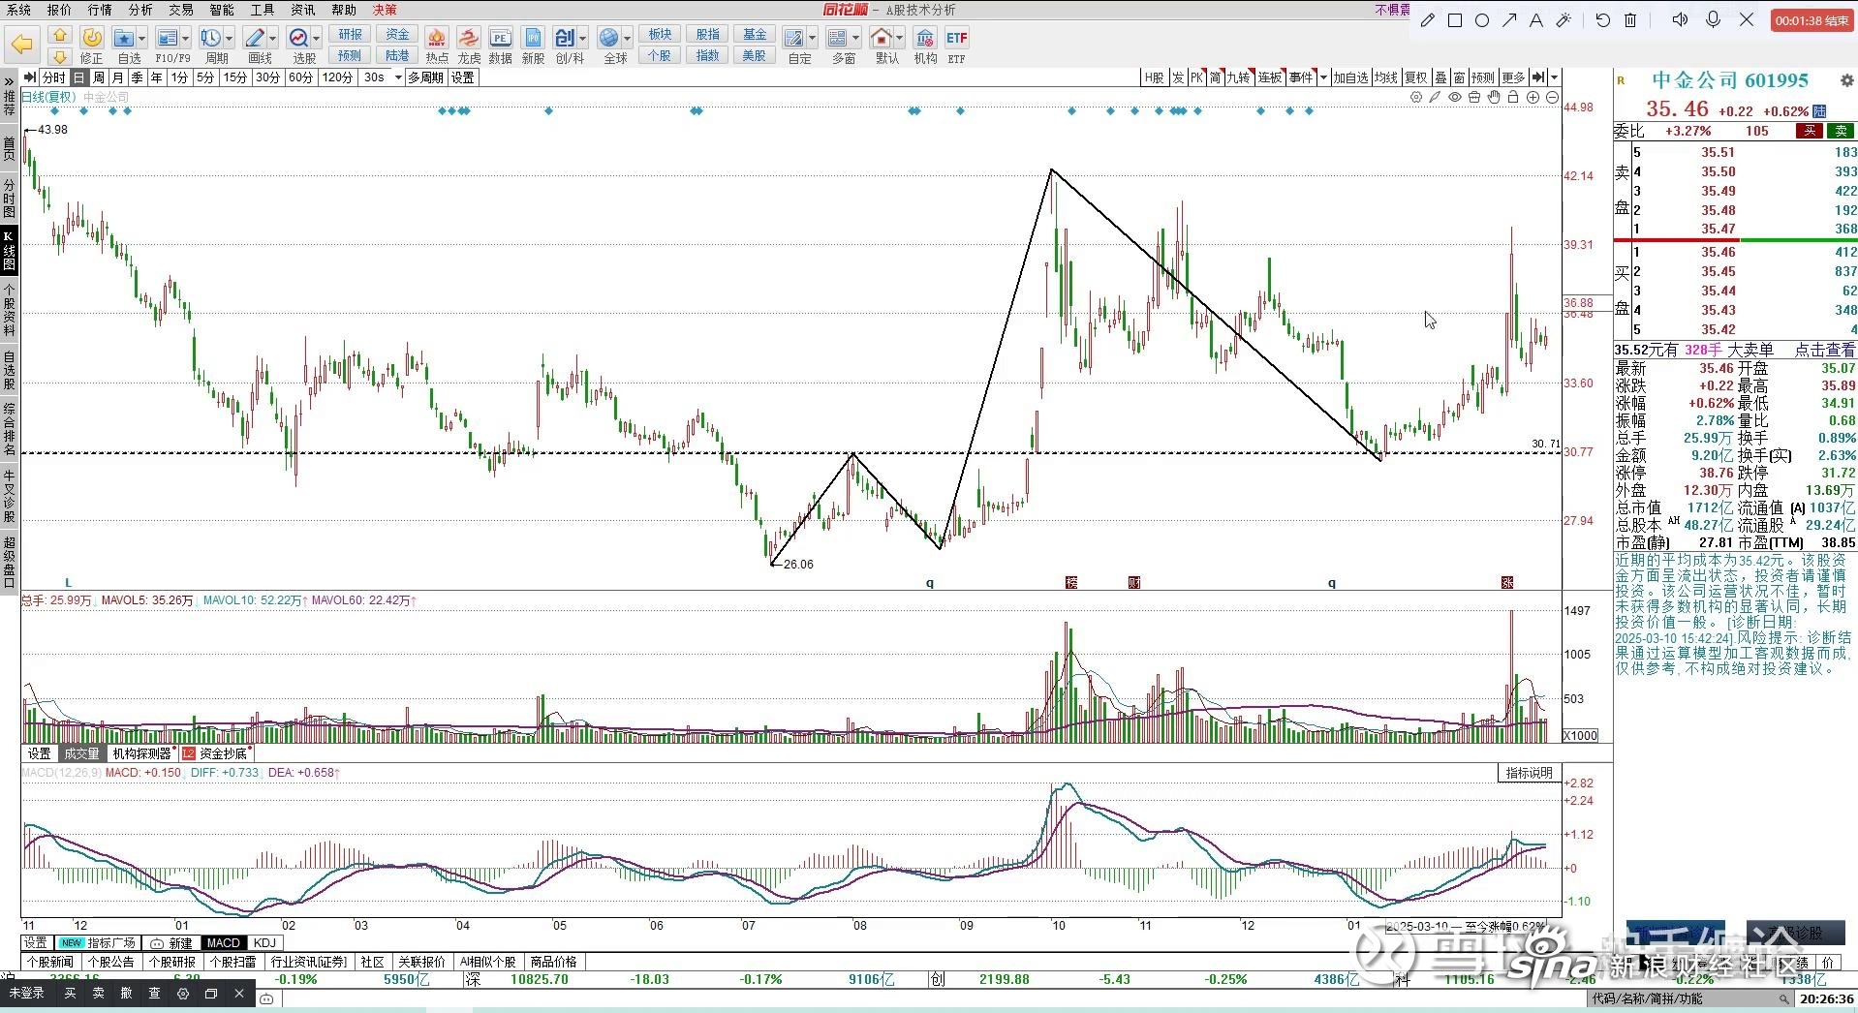This screenshot has width=1858, height=1013.
Task: Open the 30s period dropdown arrow
Action: pyautogui.click(x=398, y=77)
